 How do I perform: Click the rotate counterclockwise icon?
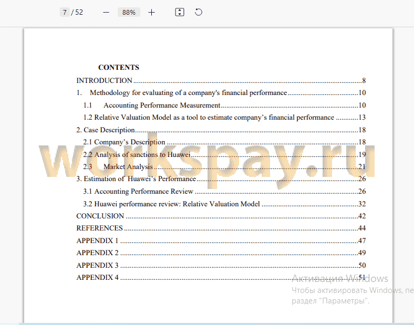pos(199,12)
